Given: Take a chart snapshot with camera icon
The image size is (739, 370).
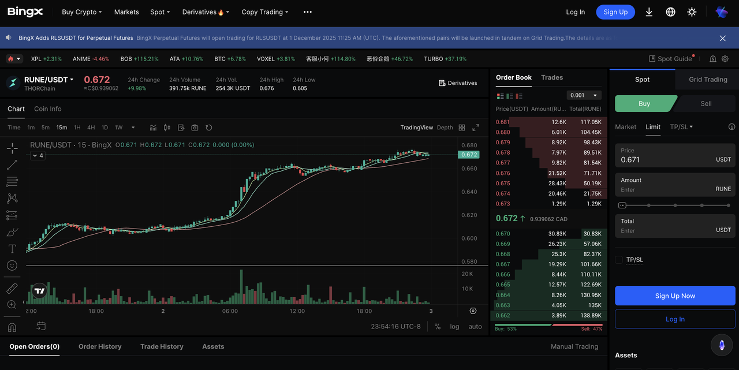Looking at the screenshot, I should pos(195,128).
